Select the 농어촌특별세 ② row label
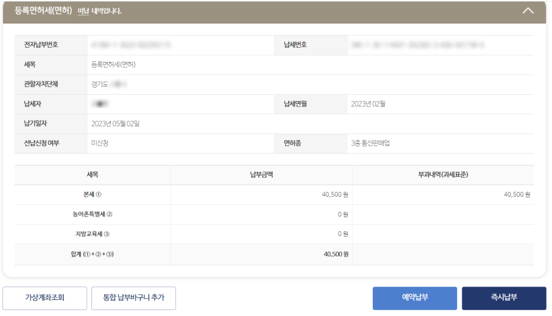 pyautogui.click(x=92, y=214)
